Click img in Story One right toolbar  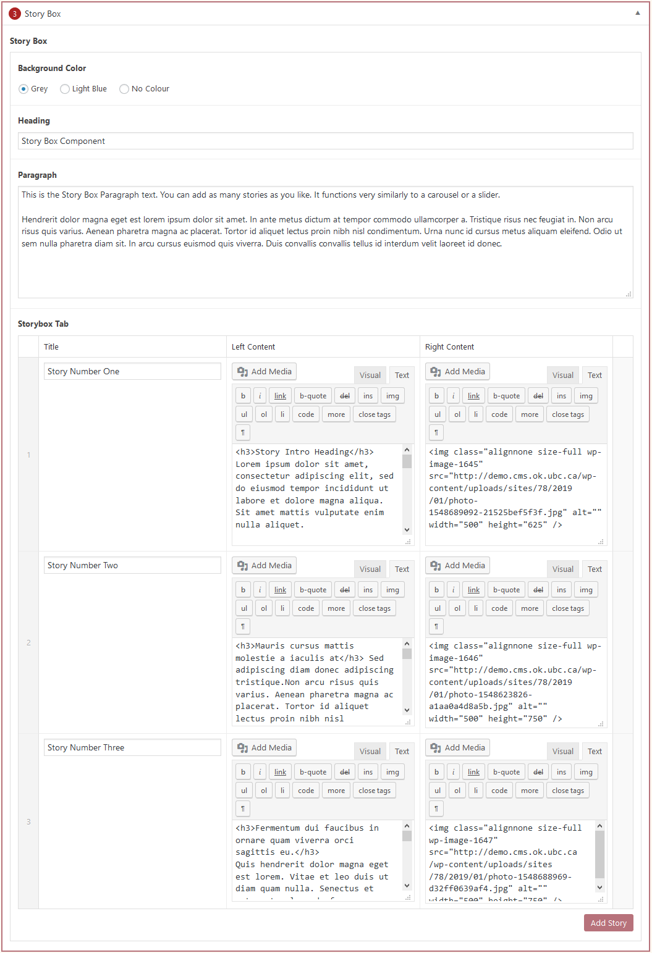586,396
